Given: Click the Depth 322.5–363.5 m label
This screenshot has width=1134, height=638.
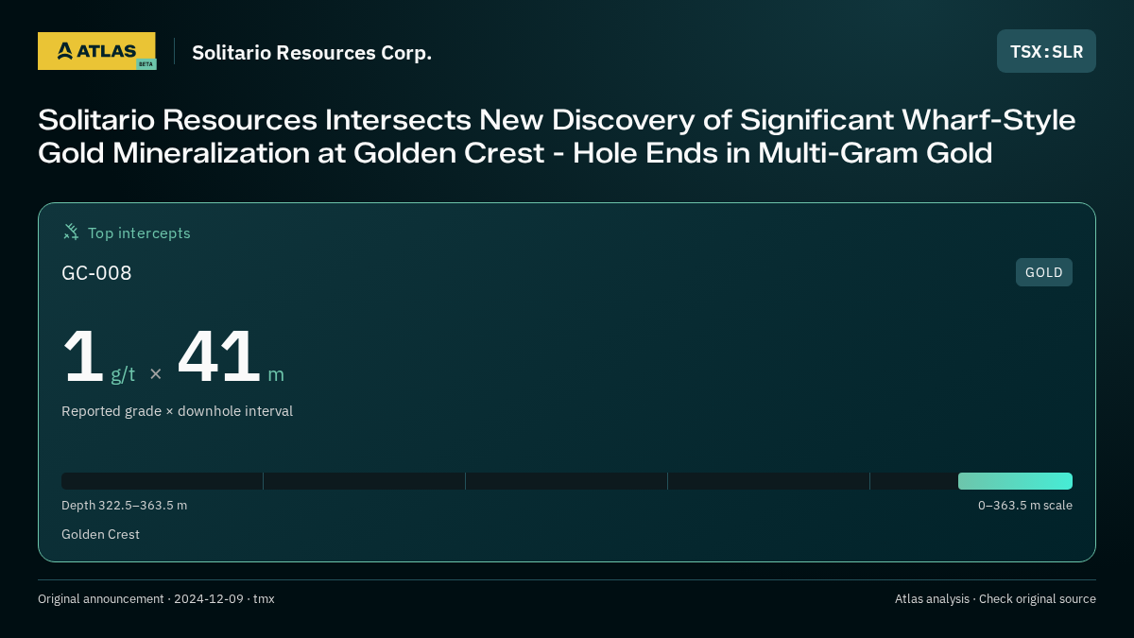Looking at the screenshot, I should coord(124,506).
